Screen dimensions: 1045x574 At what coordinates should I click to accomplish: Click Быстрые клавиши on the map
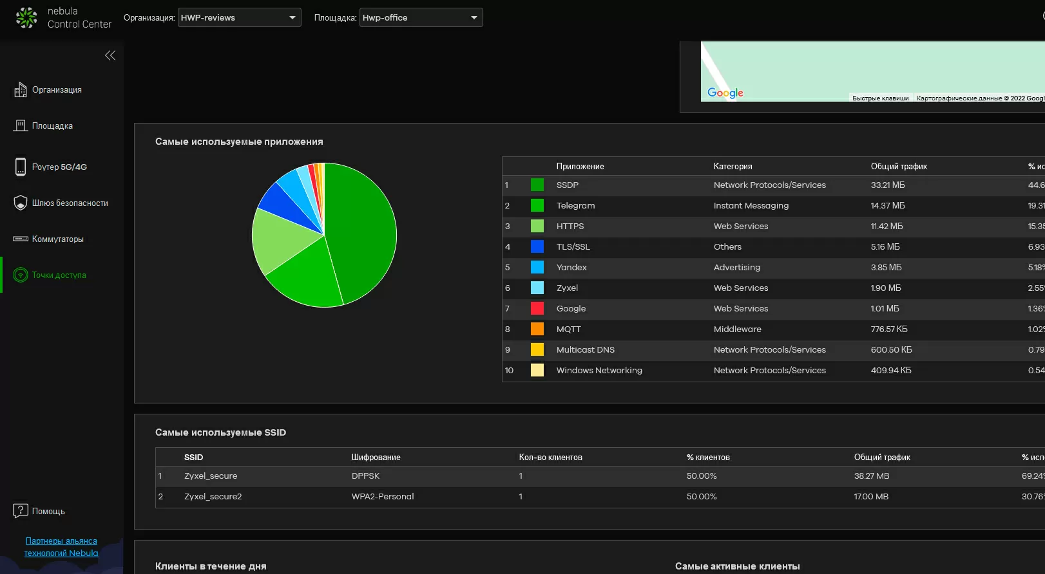coord(880,98)
